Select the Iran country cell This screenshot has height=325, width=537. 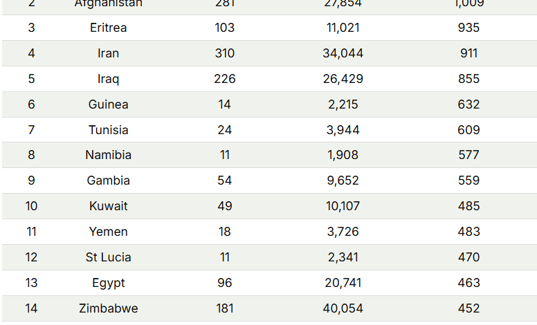108,53
